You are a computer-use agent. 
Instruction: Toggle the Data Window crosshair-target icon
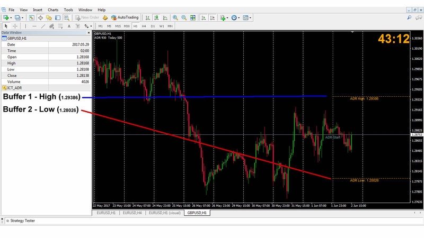[x=40, y=17]
